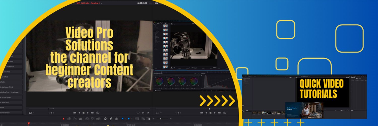Screen dimensions: 378x126
Task: Activate the Trim Edit mode tool
Action: click(x=69, y=119)
